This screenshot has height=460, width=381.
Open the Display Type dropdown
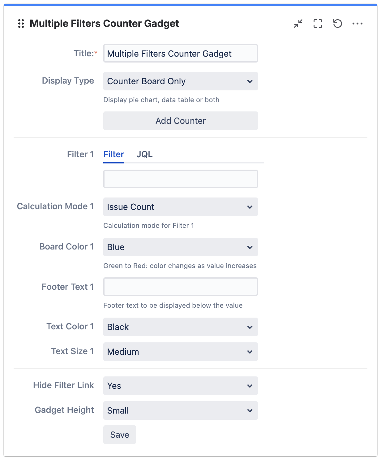pyautogui.click(x=180, y=81)
